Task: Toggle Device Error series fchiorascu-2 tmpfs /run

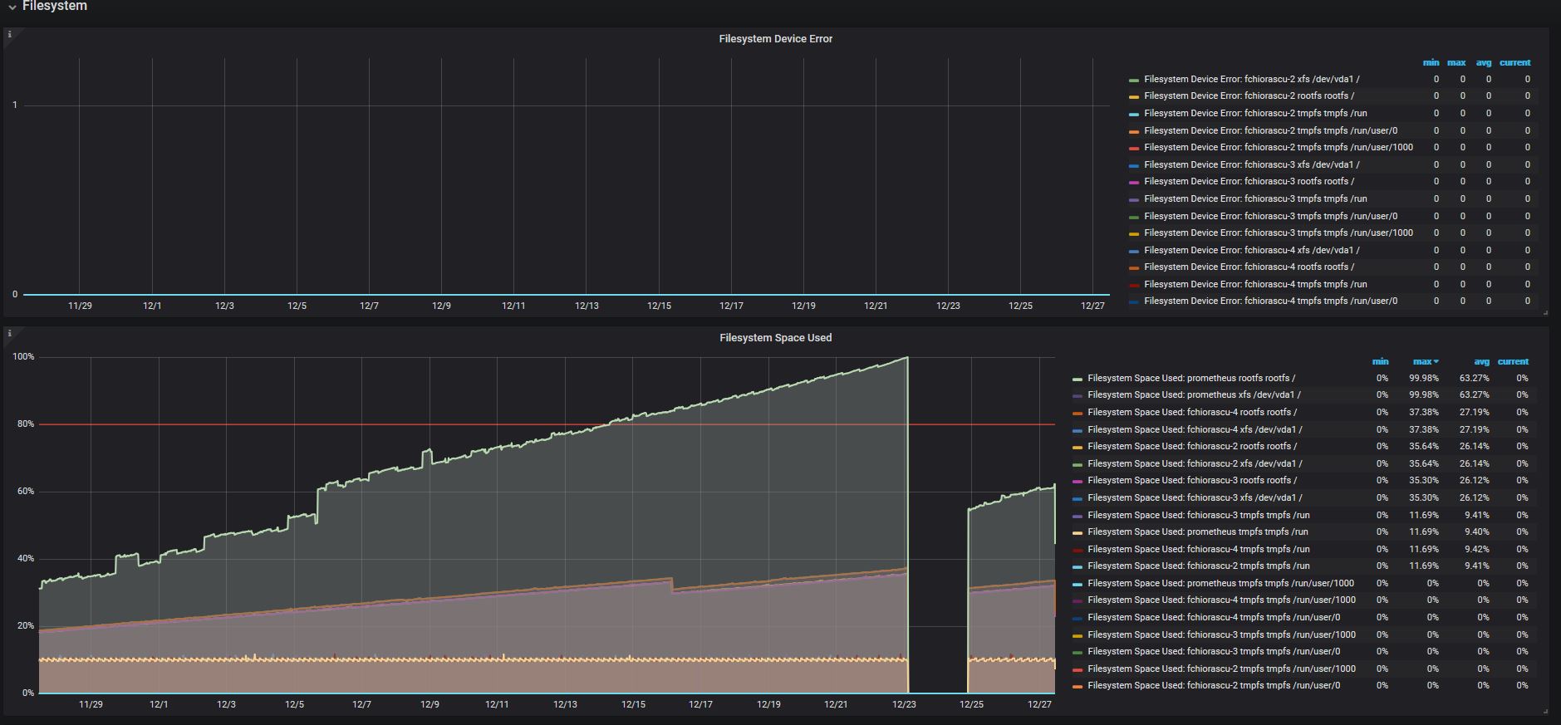Action: pyautogui.click(x=1255, y=113)
